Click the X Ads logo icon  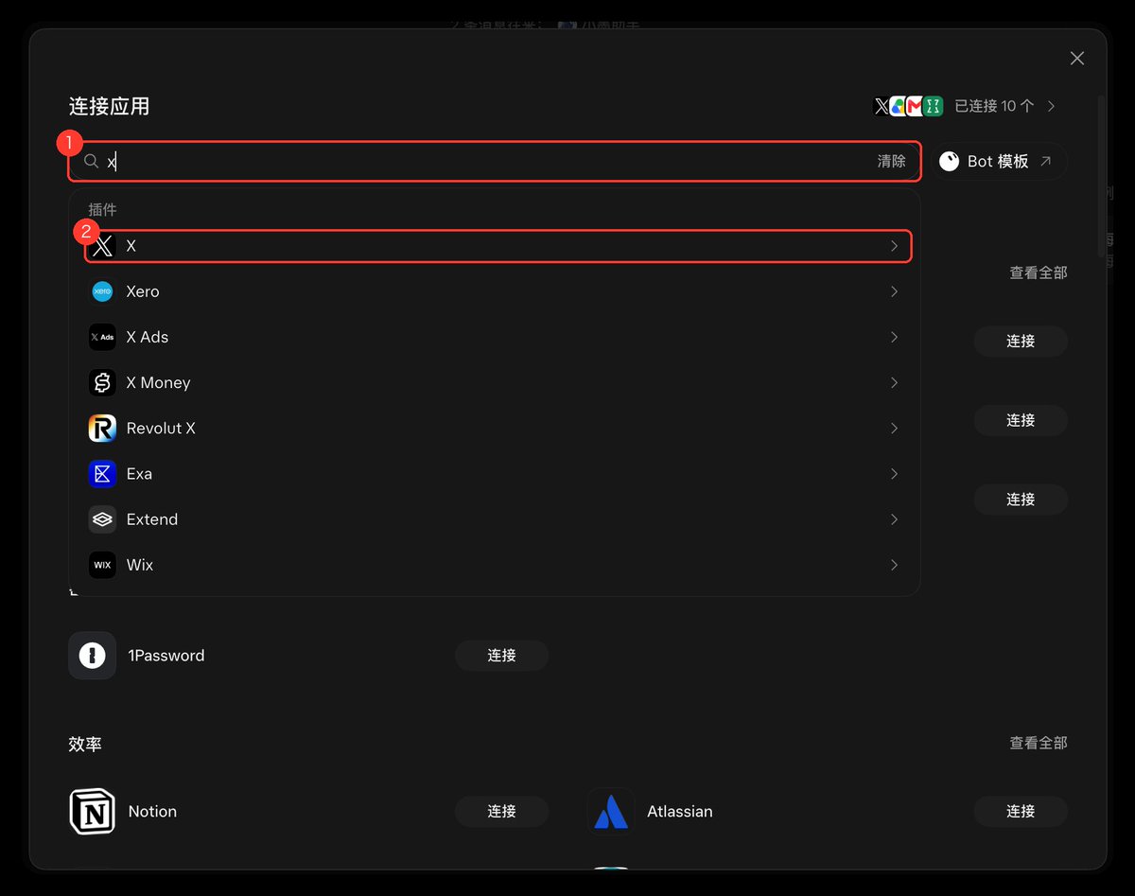coord(102,337)
